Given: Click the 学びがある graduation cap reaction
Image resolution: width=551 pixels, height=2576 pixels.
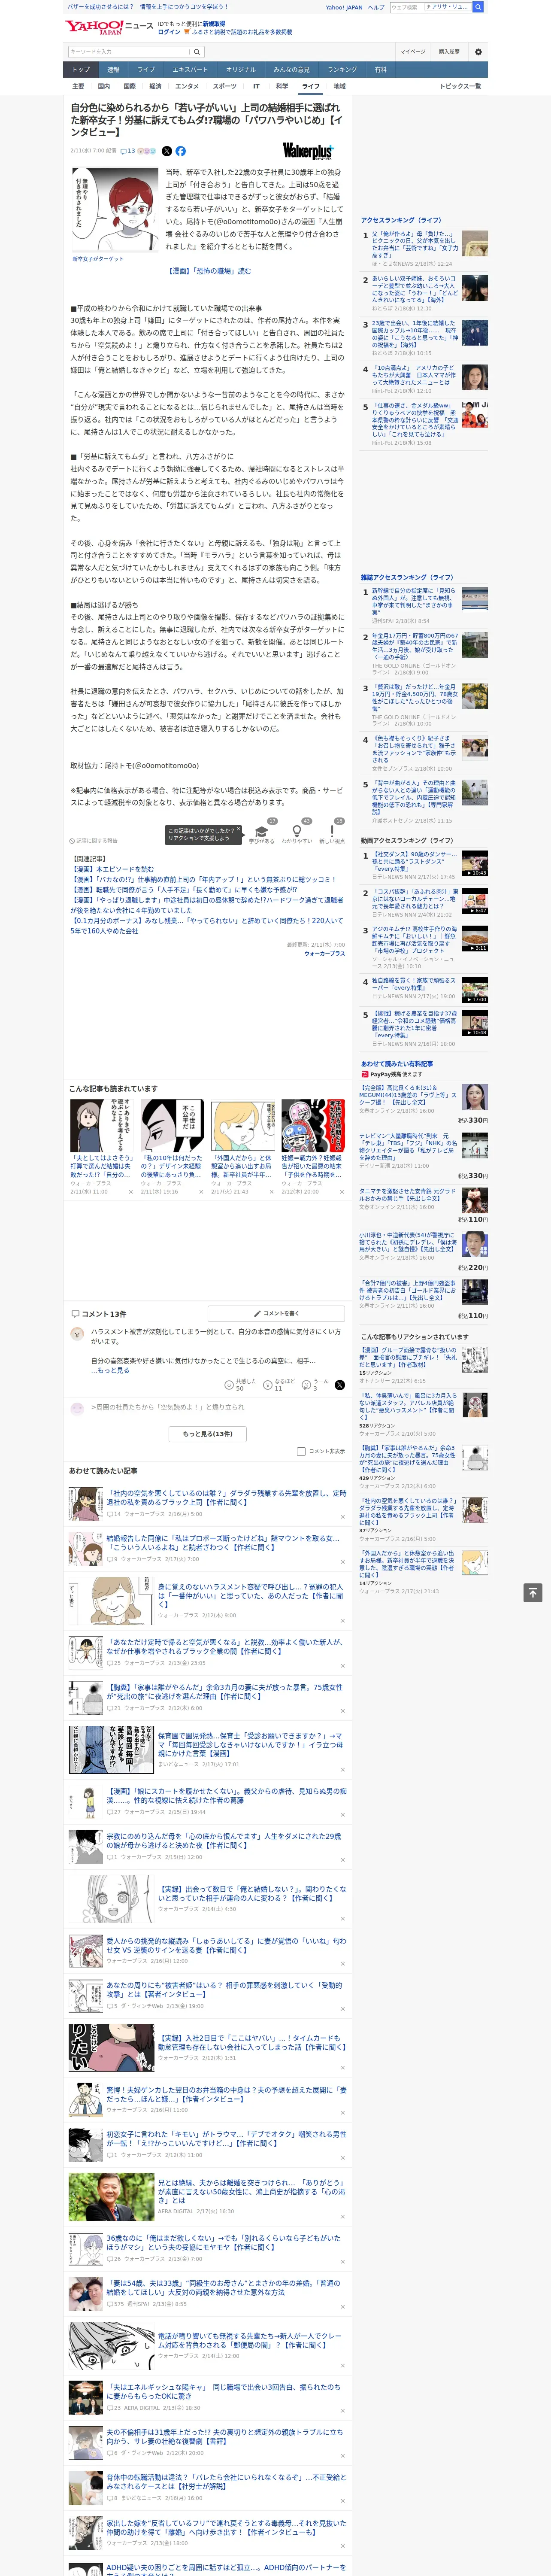Looking at the screenshot, I should coord(262,832).
